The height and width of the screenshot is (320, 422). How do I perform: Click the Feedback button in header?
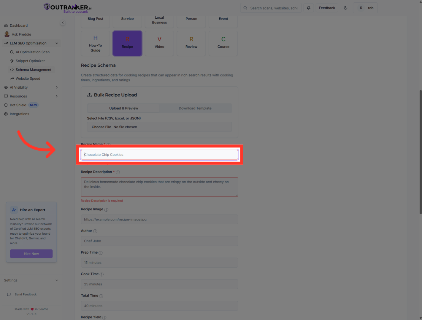coord(327,8)
